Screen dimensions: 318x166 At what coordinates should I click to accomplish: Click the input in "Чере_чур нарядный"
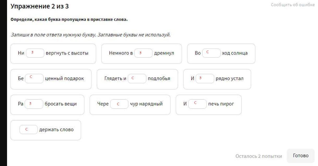point(119,104)
